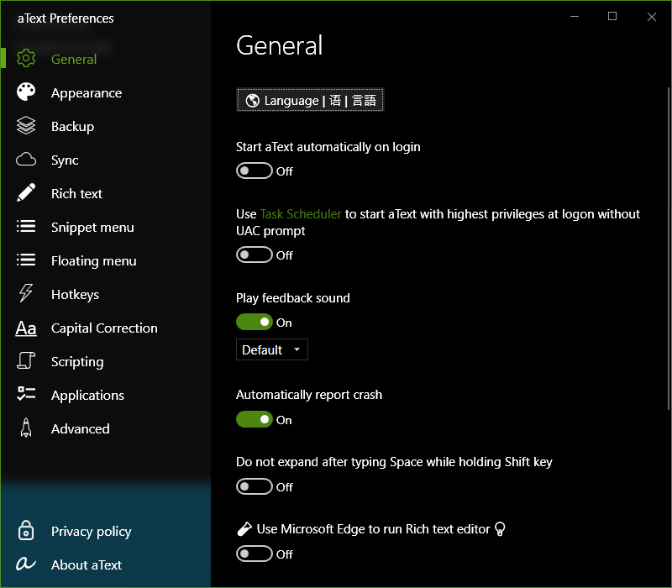Select the Floating menu sidebar label
This screenshot has width=672, height=588.
[x=94, y=261]
